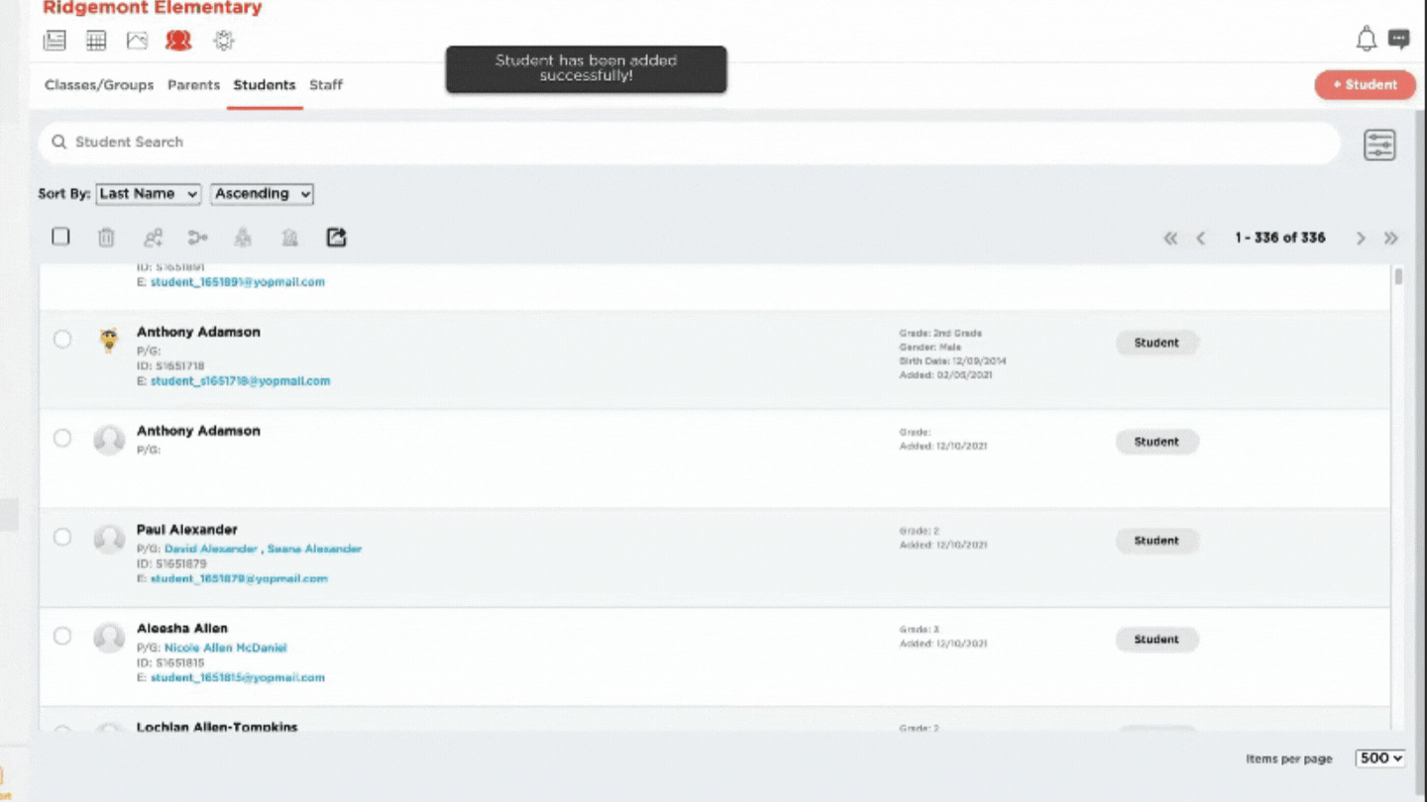Screen dimensions: 1427x802
Task: Click 'ID: S1651879' under Paul Alexander
Action: [x=170, y=564]
